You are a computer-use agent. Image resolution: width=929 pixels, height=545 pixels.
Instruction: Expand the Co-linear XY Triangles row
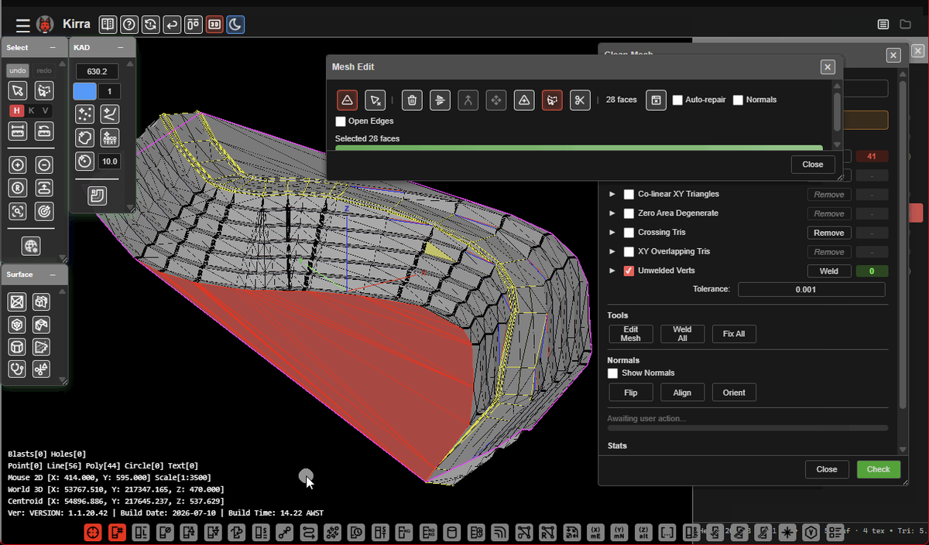click(612, 195)
